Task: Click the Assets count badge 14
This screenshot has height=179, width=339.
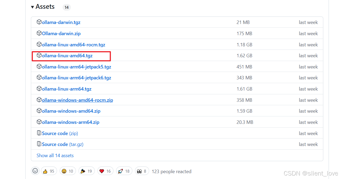Action: [x=67, y=7]
